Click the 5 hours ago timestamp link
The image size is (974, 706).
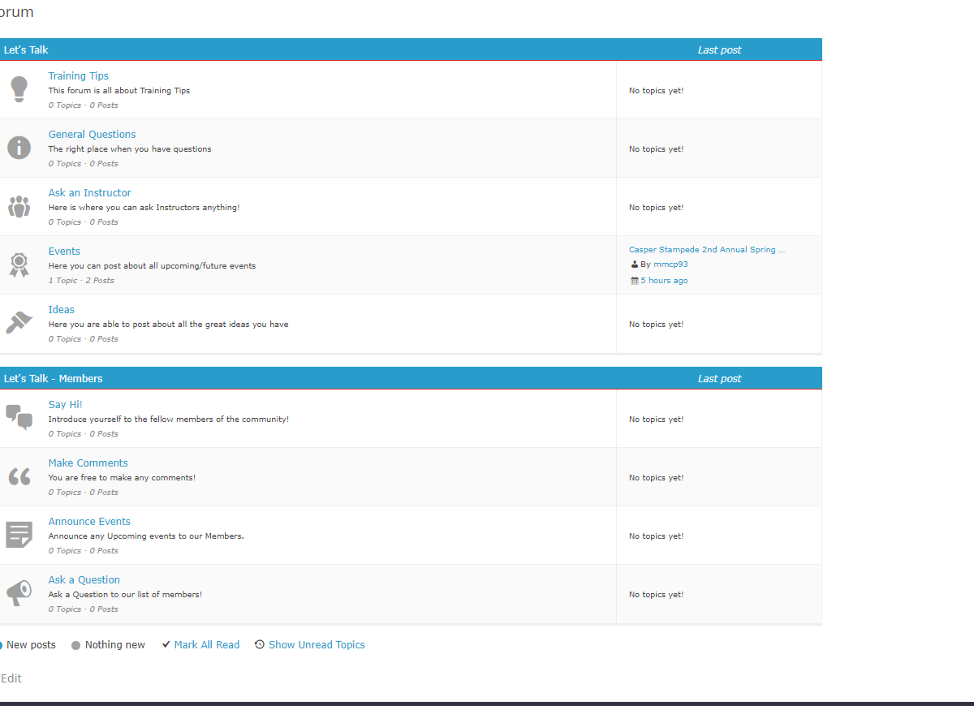[664, 281]
